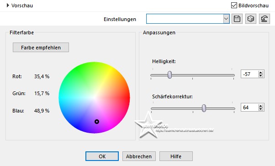Open Hilfe for this dialog
275x166 pixels.
click(176, 156)
